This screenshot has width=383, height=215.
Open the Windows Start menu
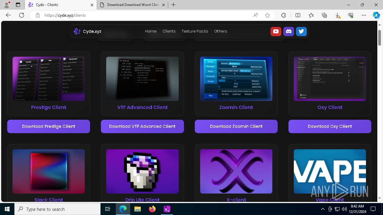click(x=7, y=209)
